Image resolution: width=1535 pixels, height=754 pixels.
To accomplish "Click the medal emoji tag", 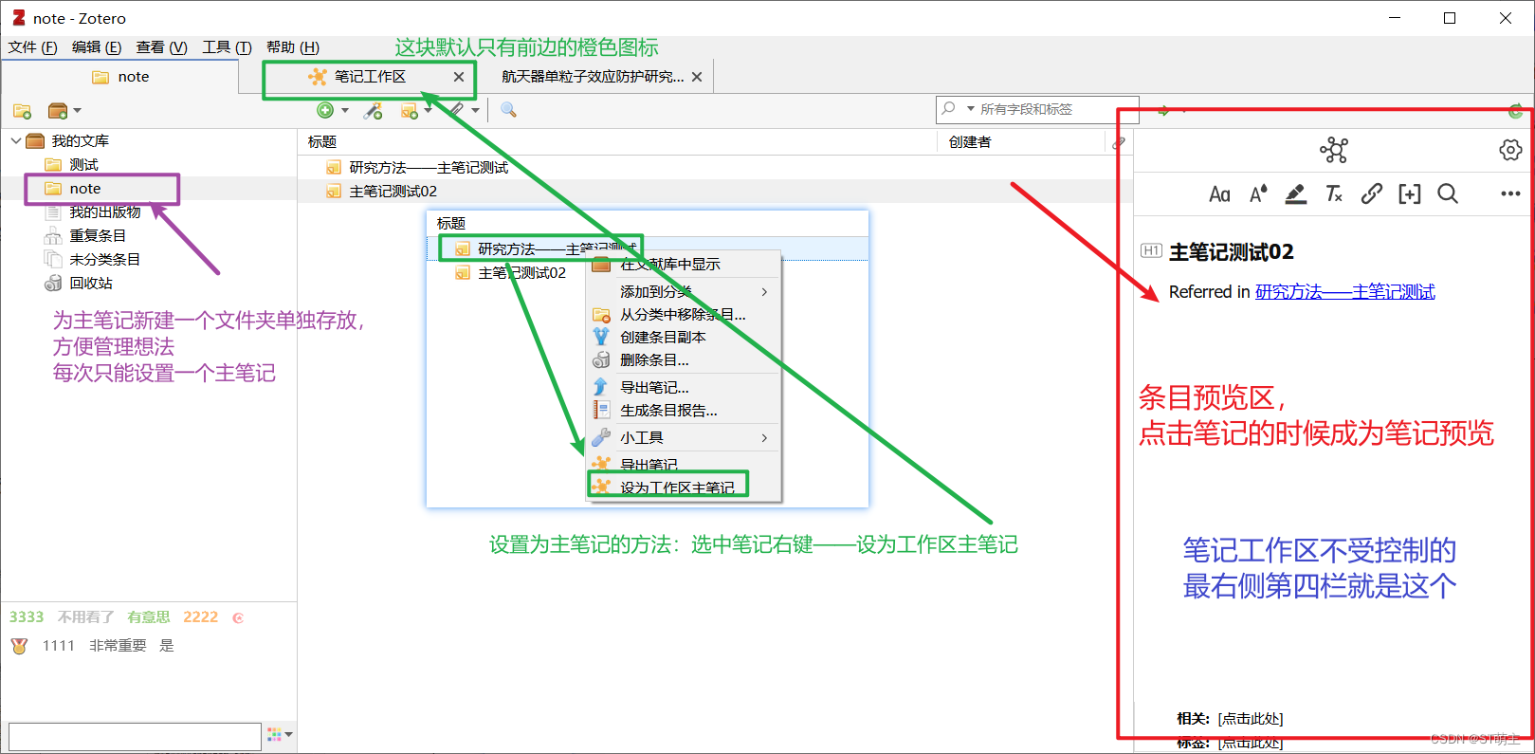I will [x=19, y=646].
